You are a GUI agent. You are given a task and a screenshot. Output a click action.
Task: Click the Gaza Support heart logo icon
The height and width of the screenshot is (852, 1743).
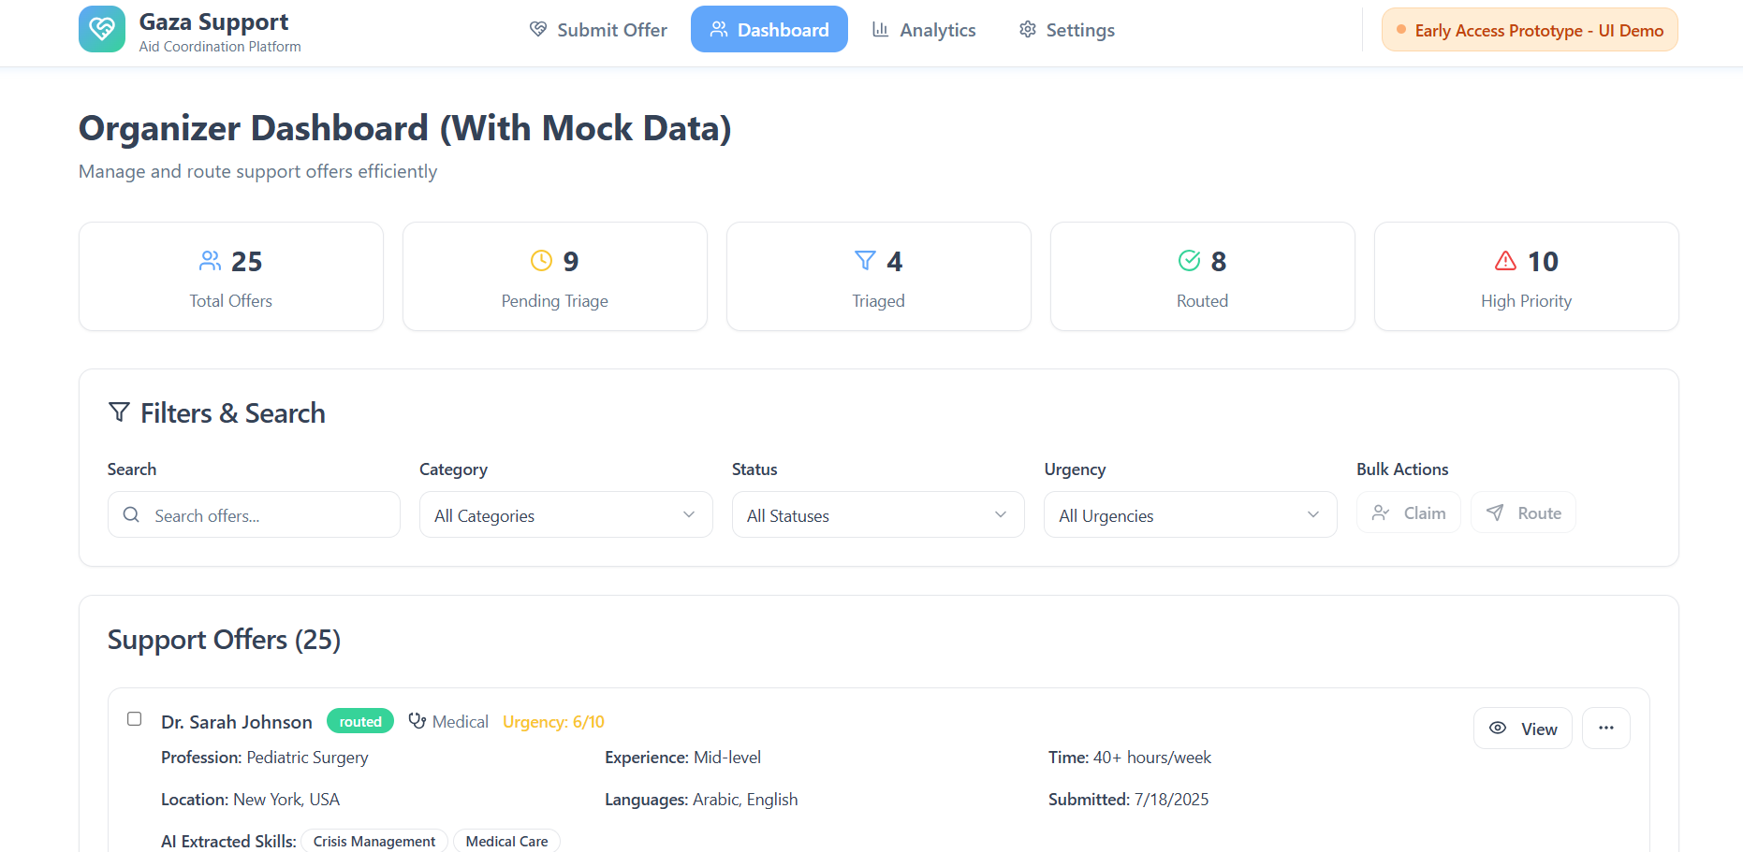(x=102, y=29)
